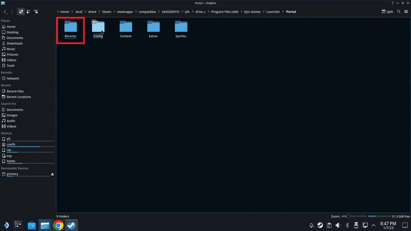Click the Split view button
The image size is (411, 231).
387,12
